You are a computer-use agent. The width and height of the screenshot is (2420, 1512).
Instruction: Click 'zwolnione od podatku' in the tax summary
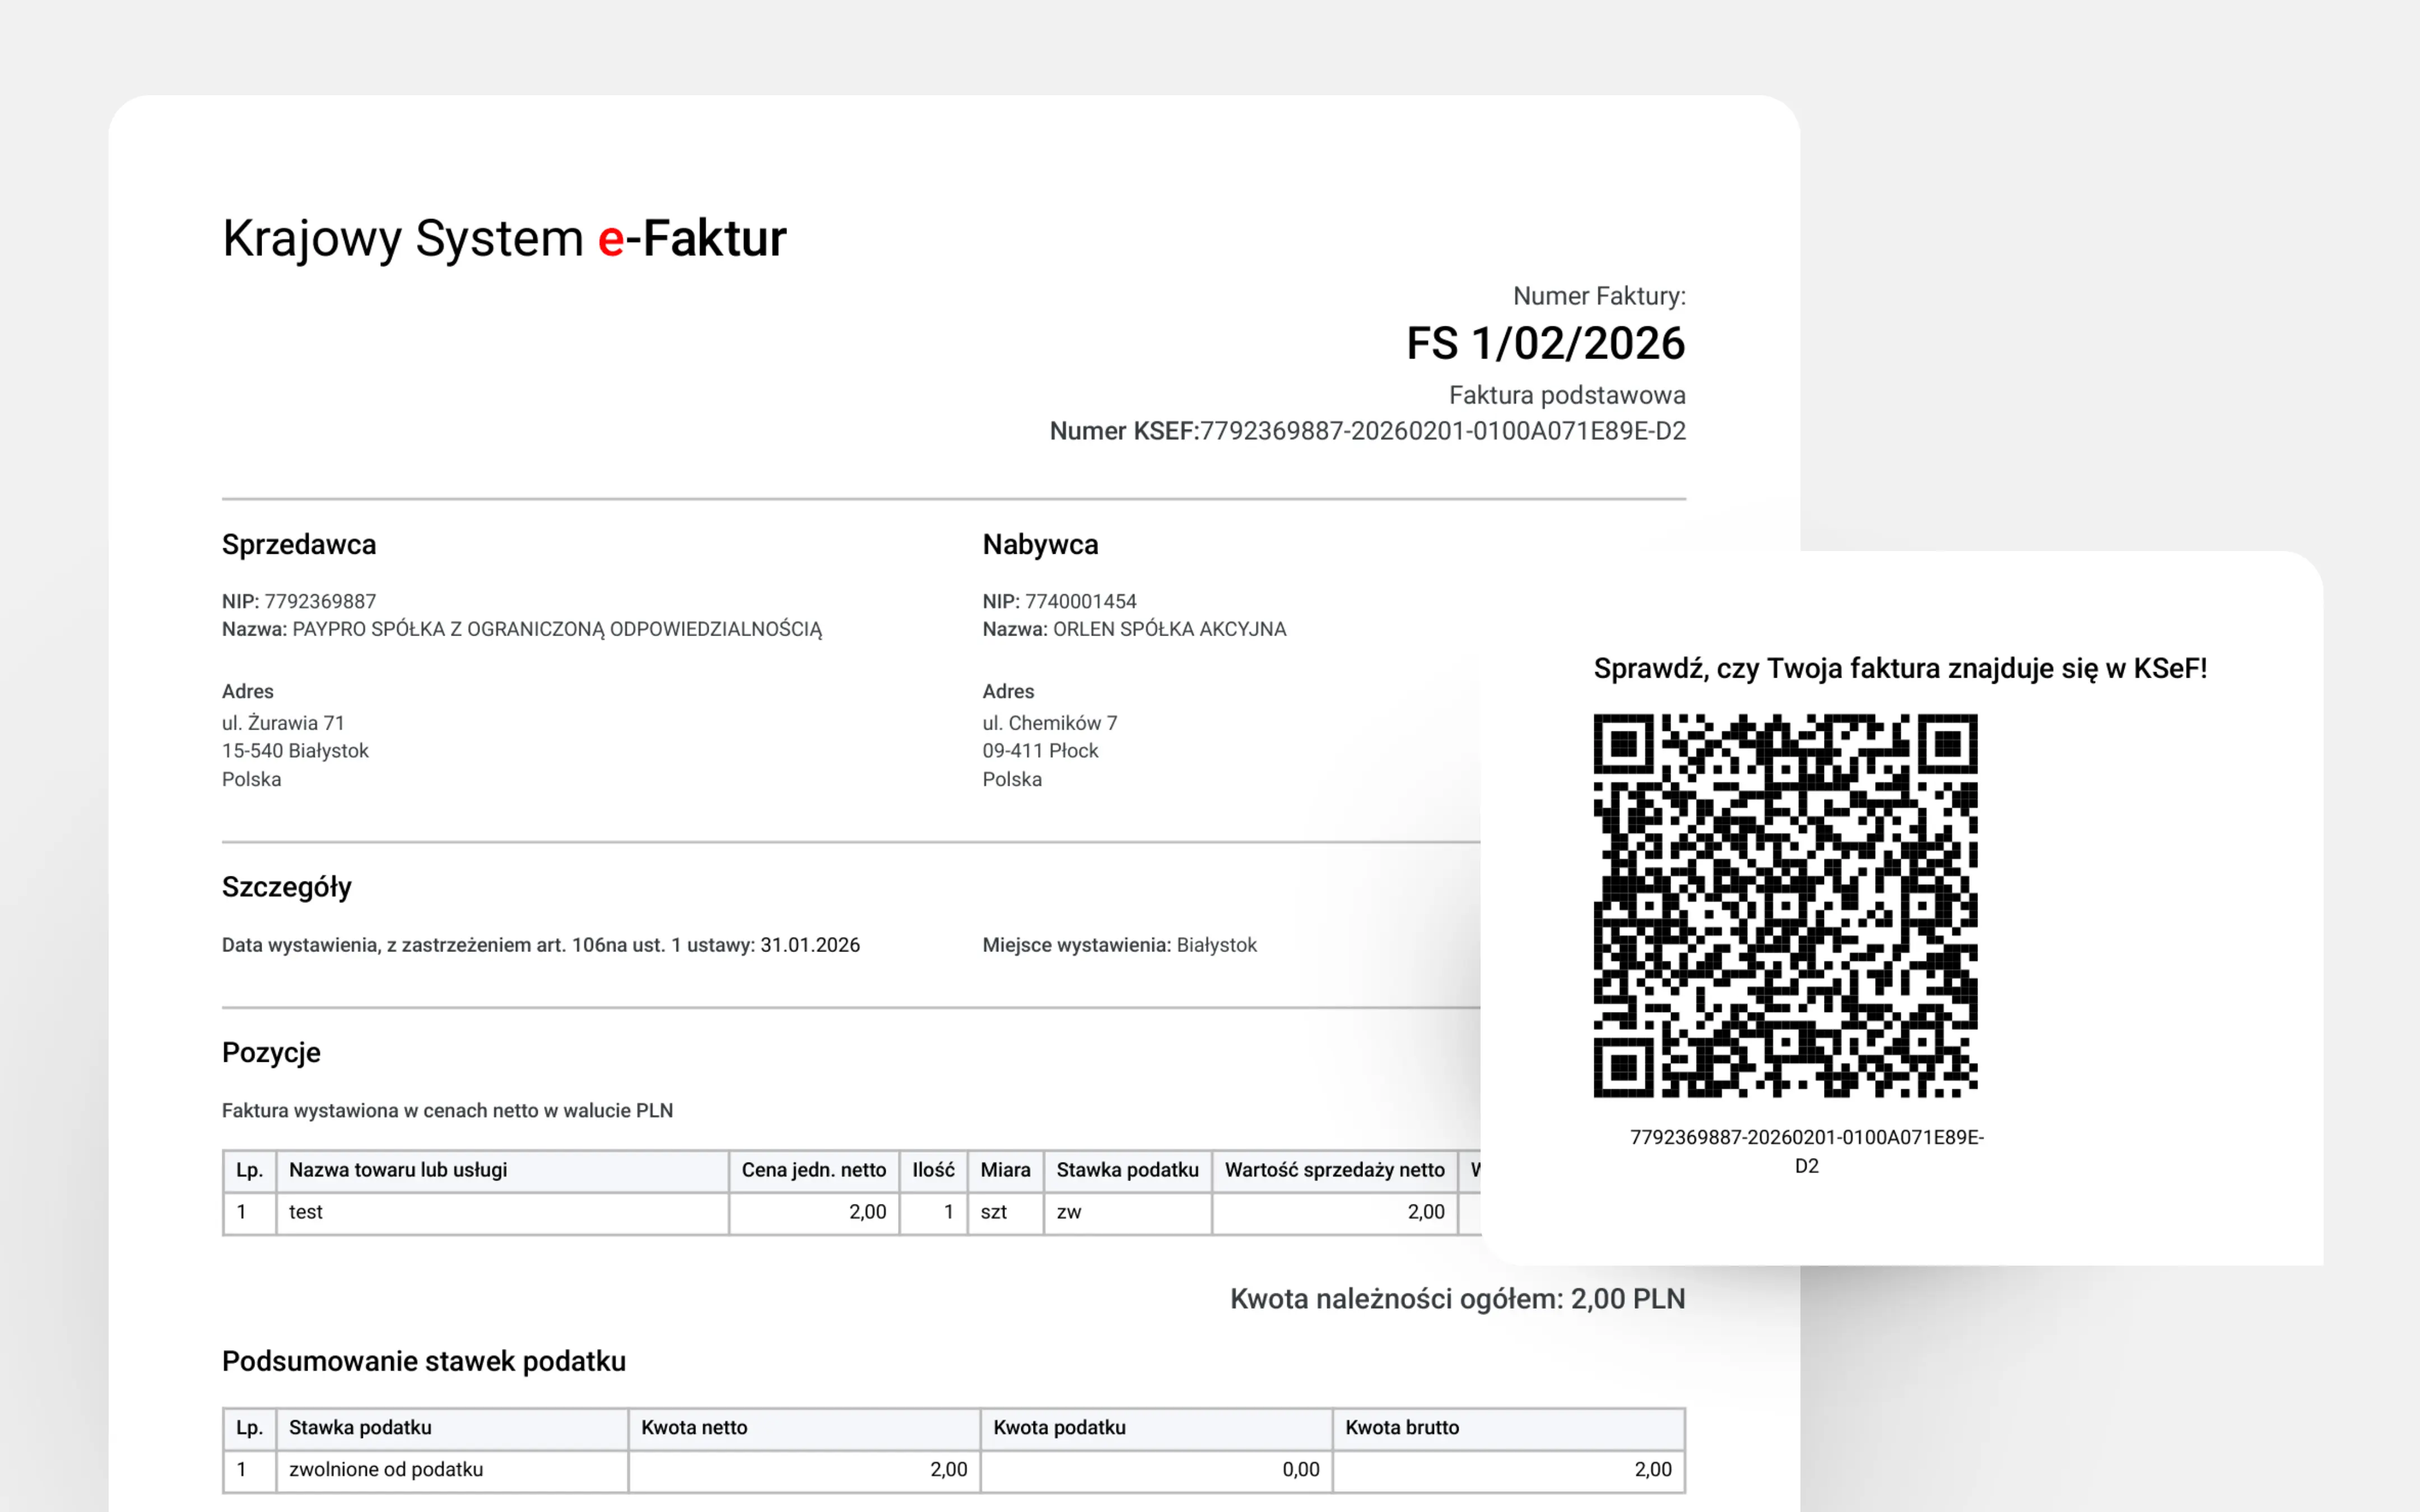(x=385, y=1469)
